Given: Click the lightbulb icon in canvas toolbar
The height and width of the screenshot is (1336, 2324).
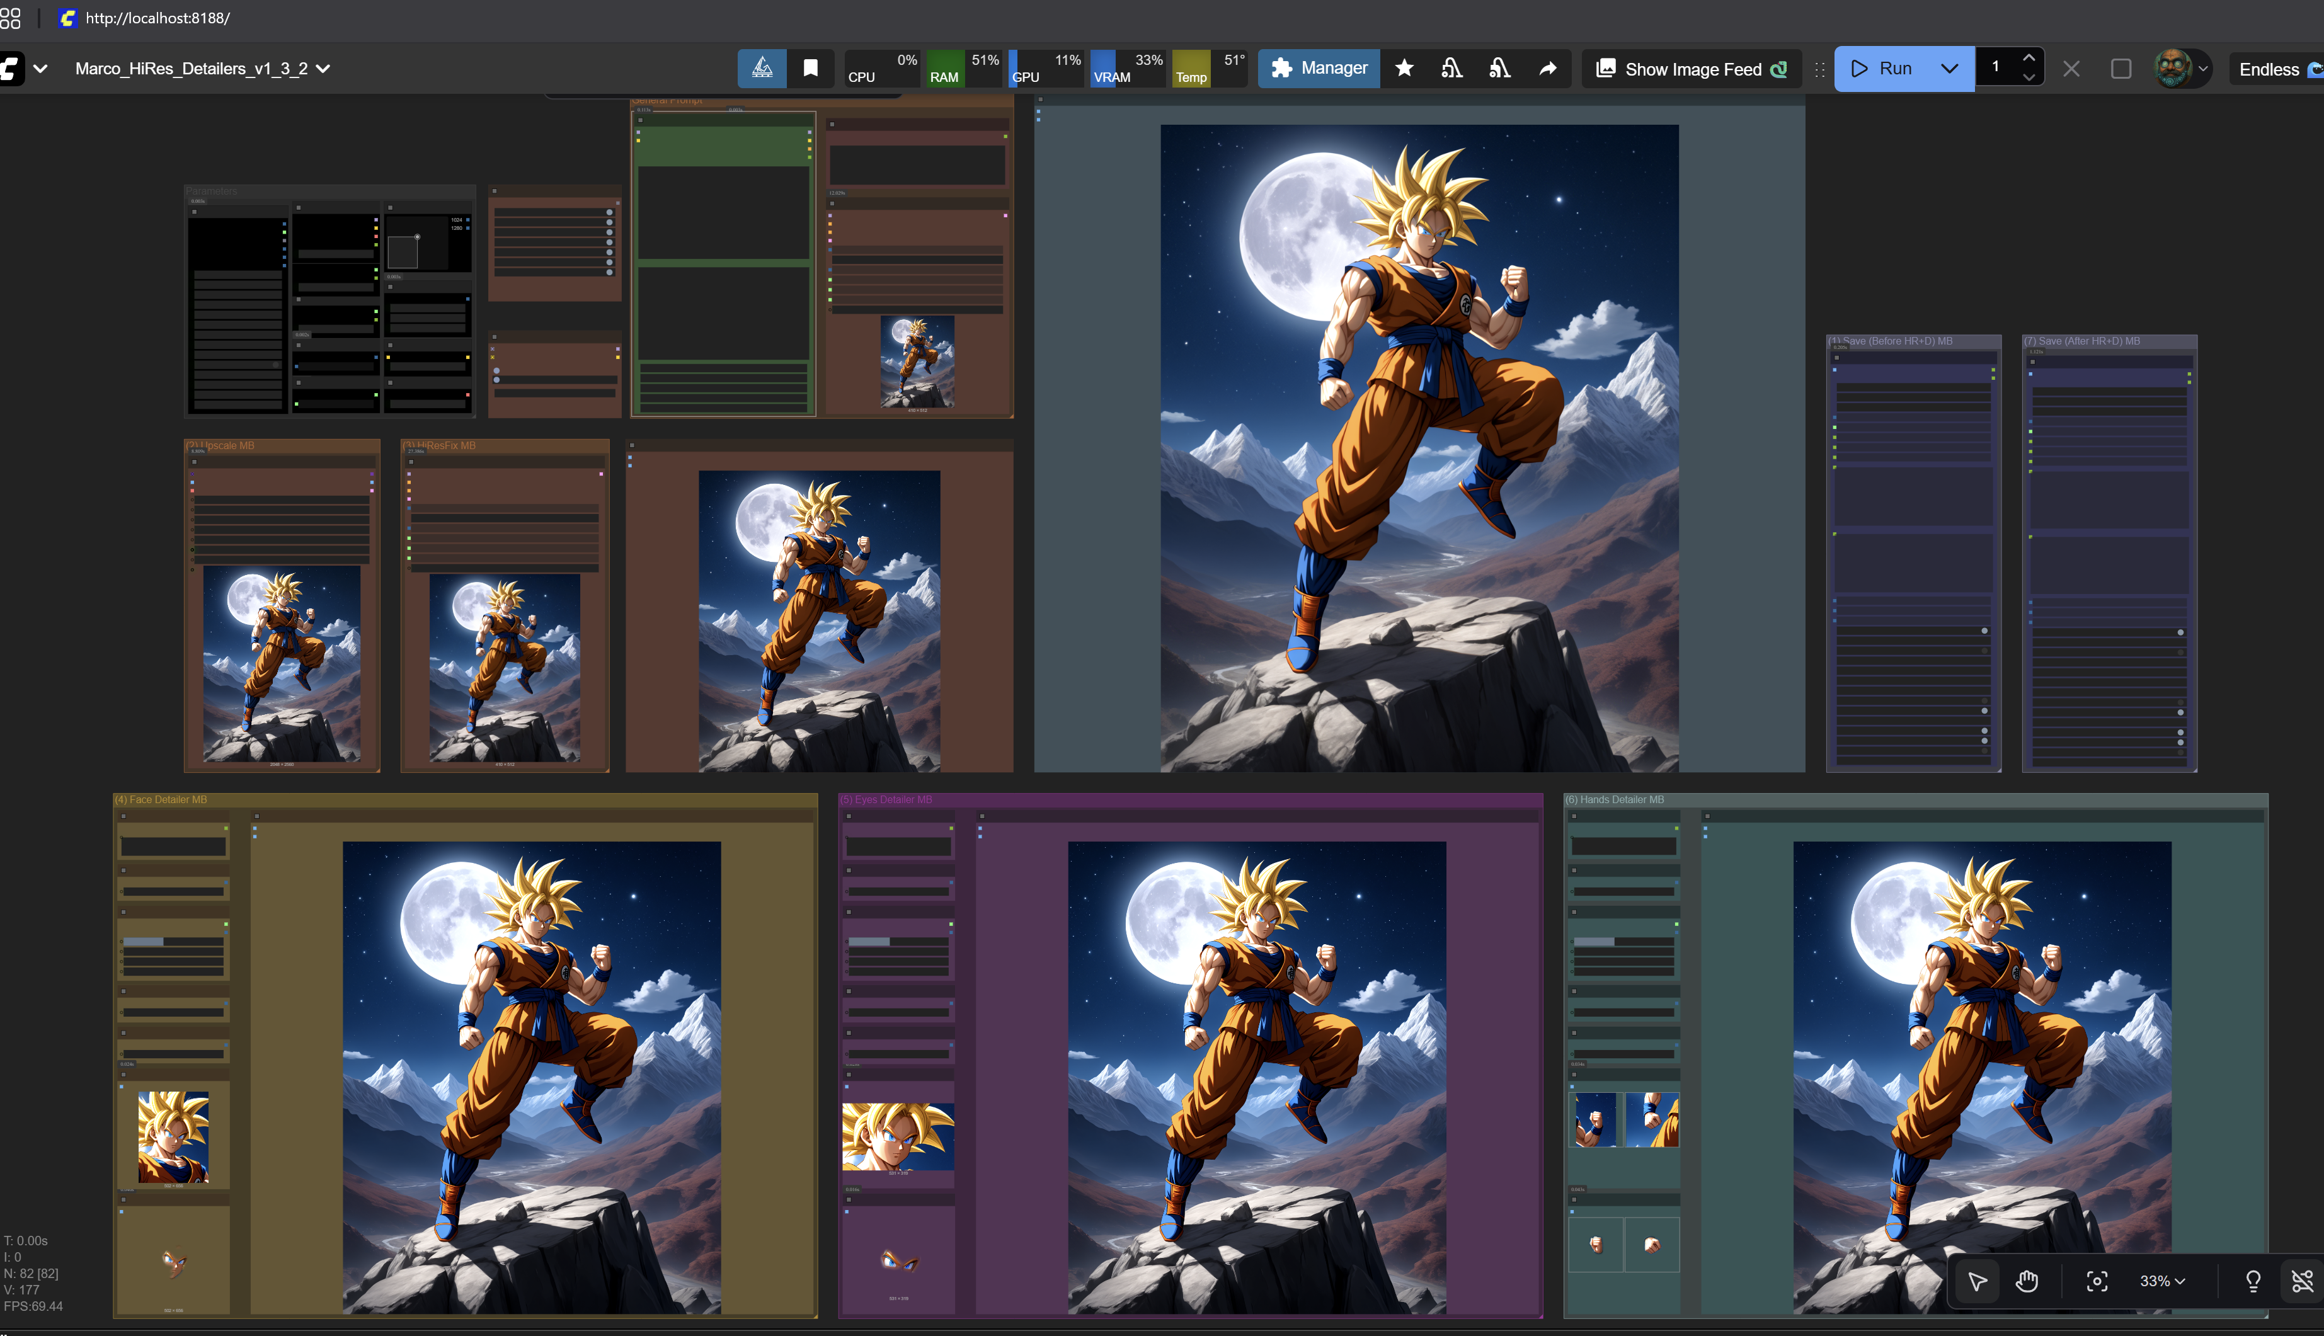Looking at the screenshot, I should [2252, 1281].
